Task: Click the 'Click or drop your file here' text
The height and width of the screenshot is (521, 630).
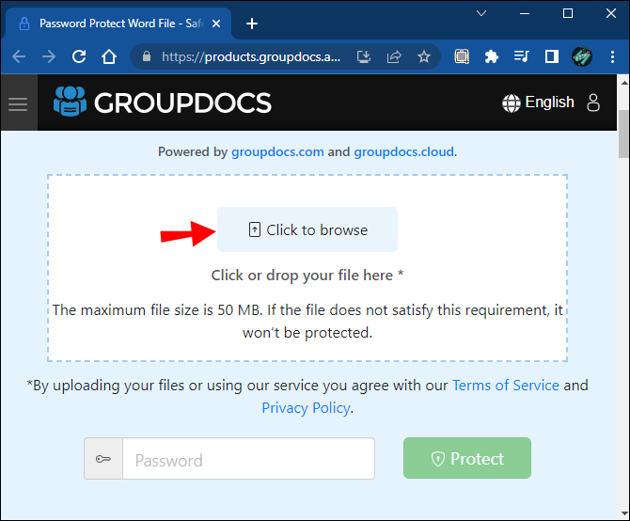Action: [x=307, y=276]
